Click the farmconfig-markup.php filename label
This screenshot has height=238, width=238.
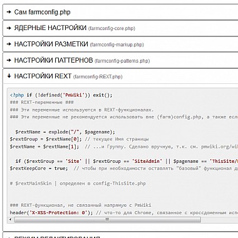(x=117, y=44)
